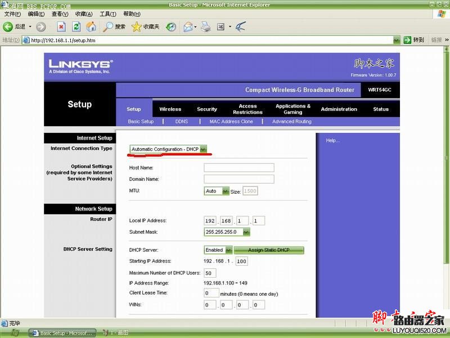This screenshot has height=338, width=450.
Task: Open the DHCP Server Enabled dropdown
Action: 218,250
